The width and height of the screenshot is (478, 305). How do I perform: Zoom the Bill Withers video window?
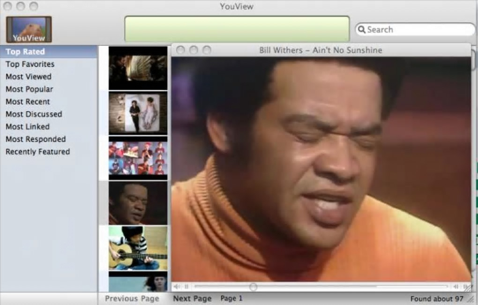(207, 50)
